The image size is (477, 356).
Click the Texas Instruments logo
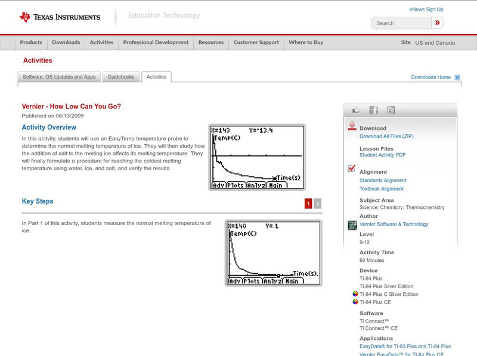pyautogui.click(x=60, y=17)
